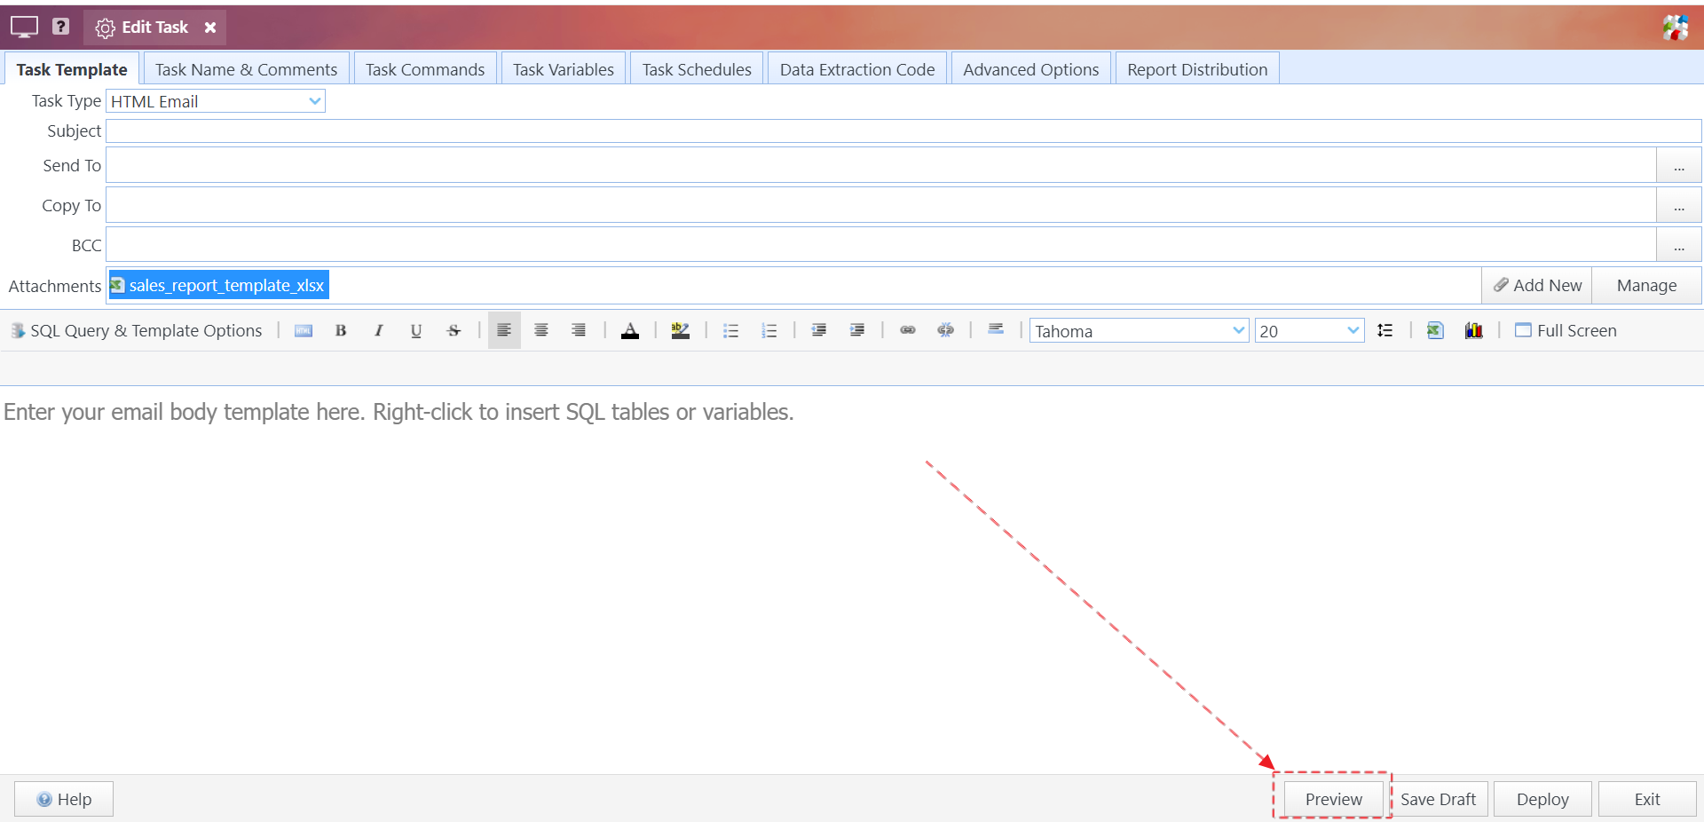Open the Tahoma font family dropdown

(1140, 330)
